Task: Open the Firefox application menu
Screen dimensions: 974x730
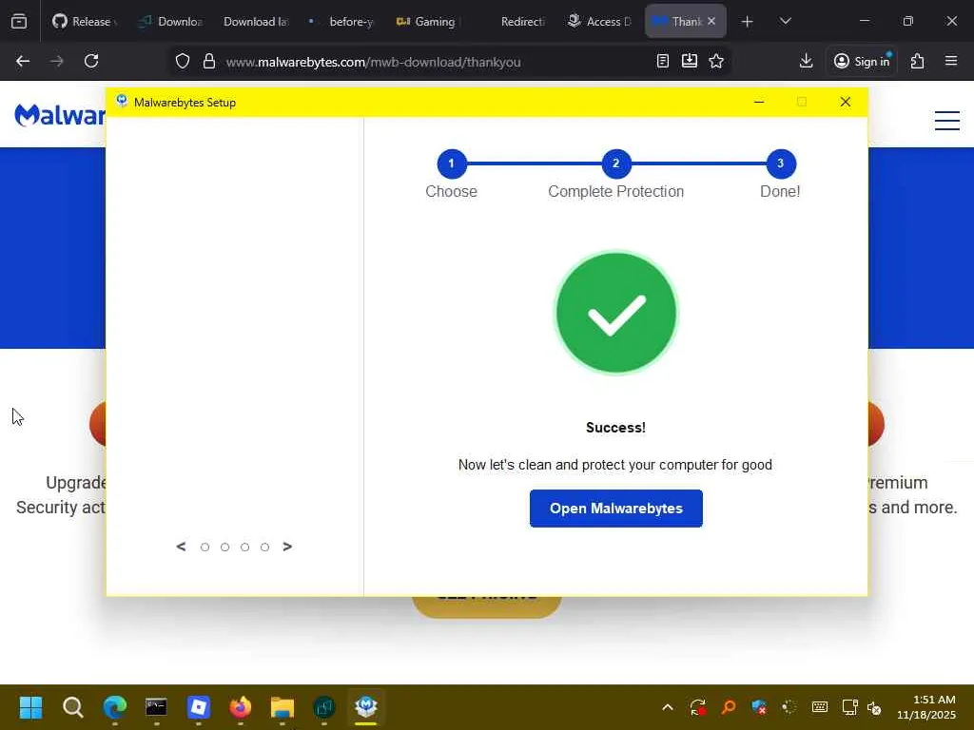Action: 951,61
